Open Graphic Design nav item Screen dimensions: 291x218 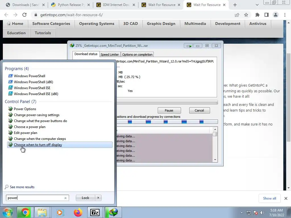161,24
